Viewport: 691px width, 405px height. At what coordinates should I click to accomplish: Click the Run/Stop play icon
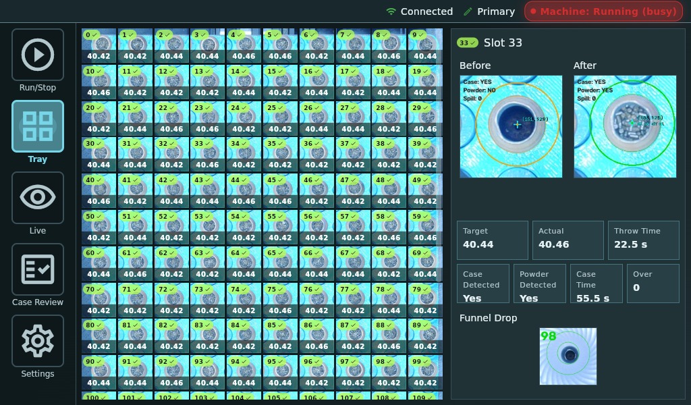point(38,55)
